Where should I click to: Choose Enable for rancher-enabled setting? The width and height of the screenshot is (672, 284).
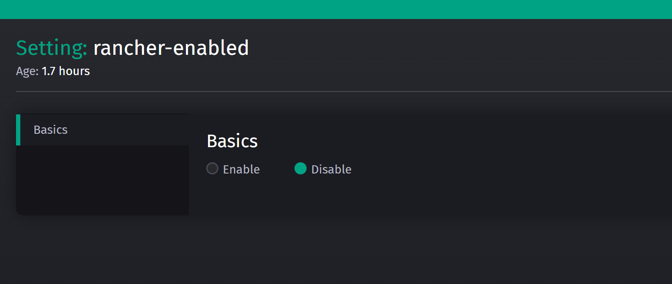pyautogui.click(x=212, y=169)
